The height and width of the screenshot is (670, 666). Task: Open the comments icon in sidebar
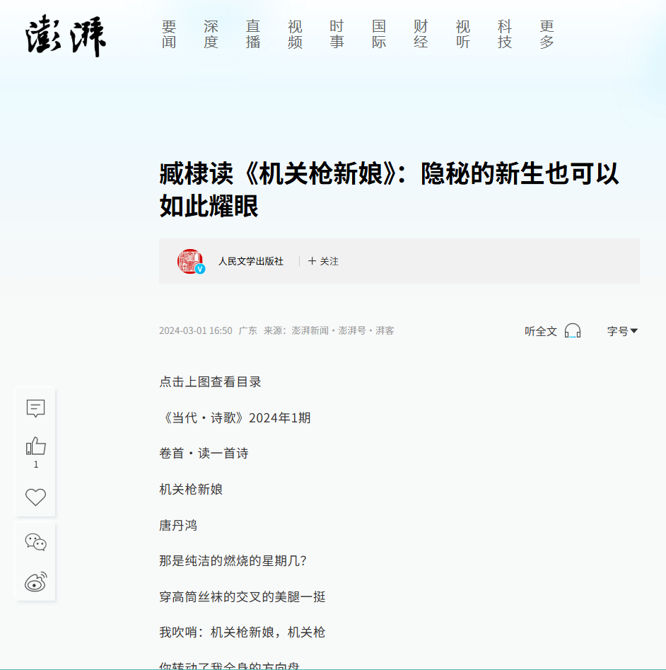click(35, 408)
